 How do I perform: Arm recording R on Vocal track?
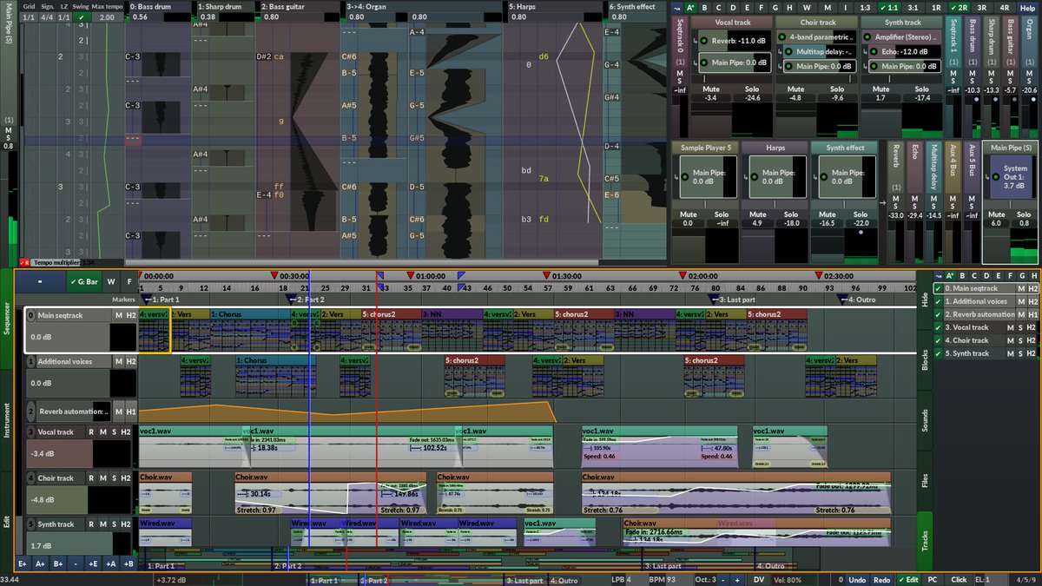[92, 431]
